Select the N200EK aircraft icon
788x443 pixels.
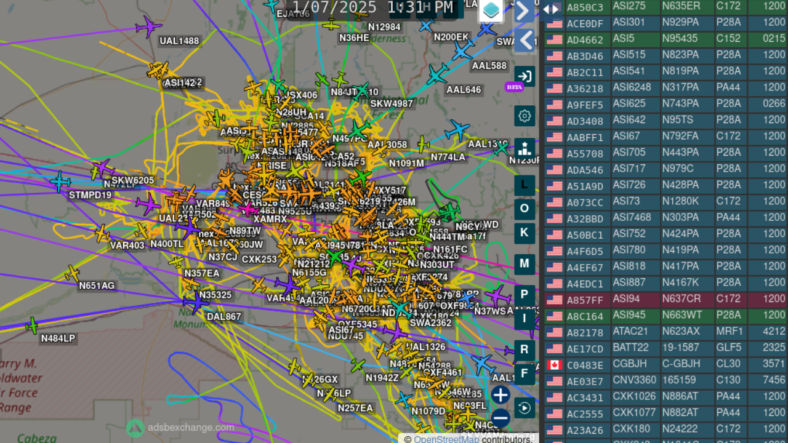coord(427,25)
